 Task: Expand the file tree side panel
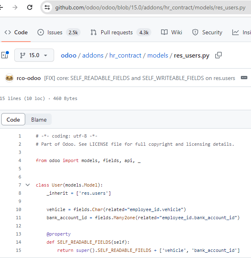point(5,55)
